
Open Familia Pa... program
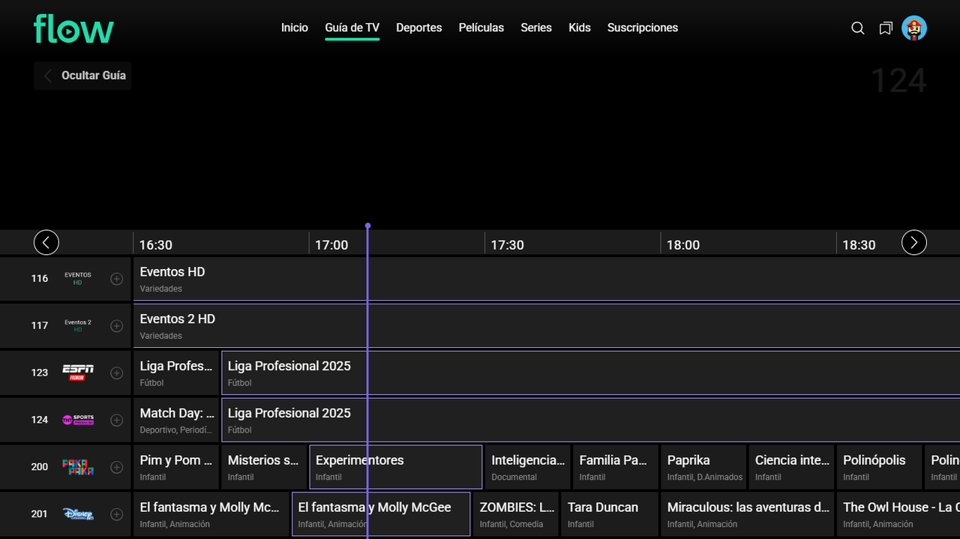coord(616,467)
